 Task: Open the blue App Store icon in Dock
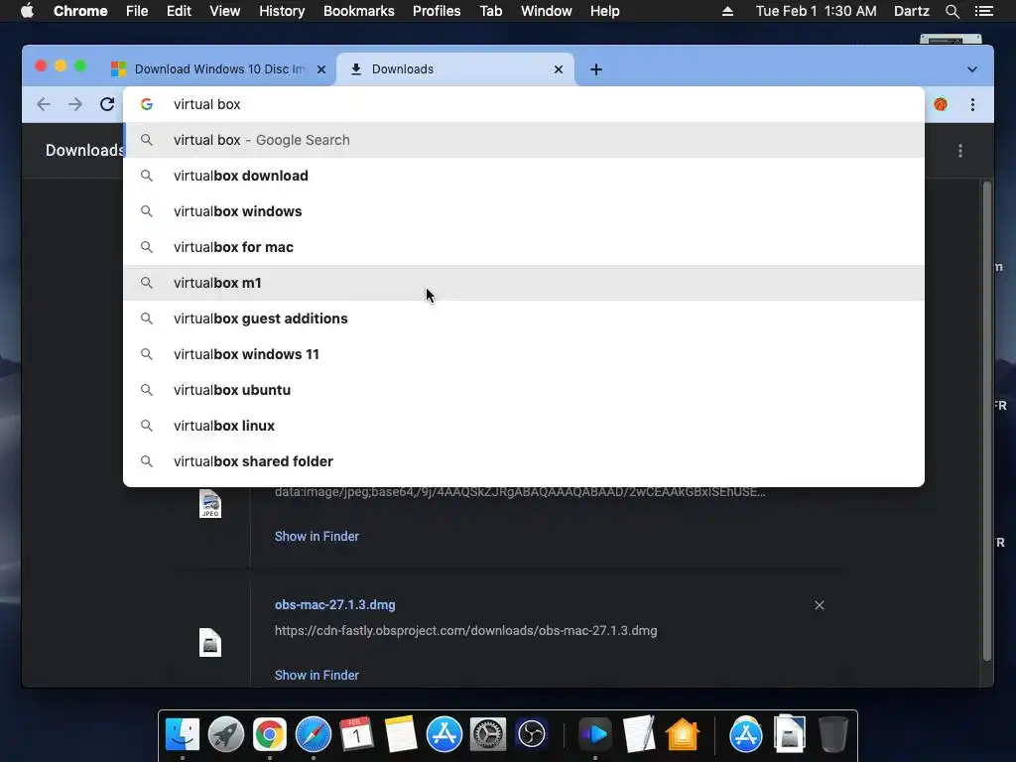tap(444, 734)
